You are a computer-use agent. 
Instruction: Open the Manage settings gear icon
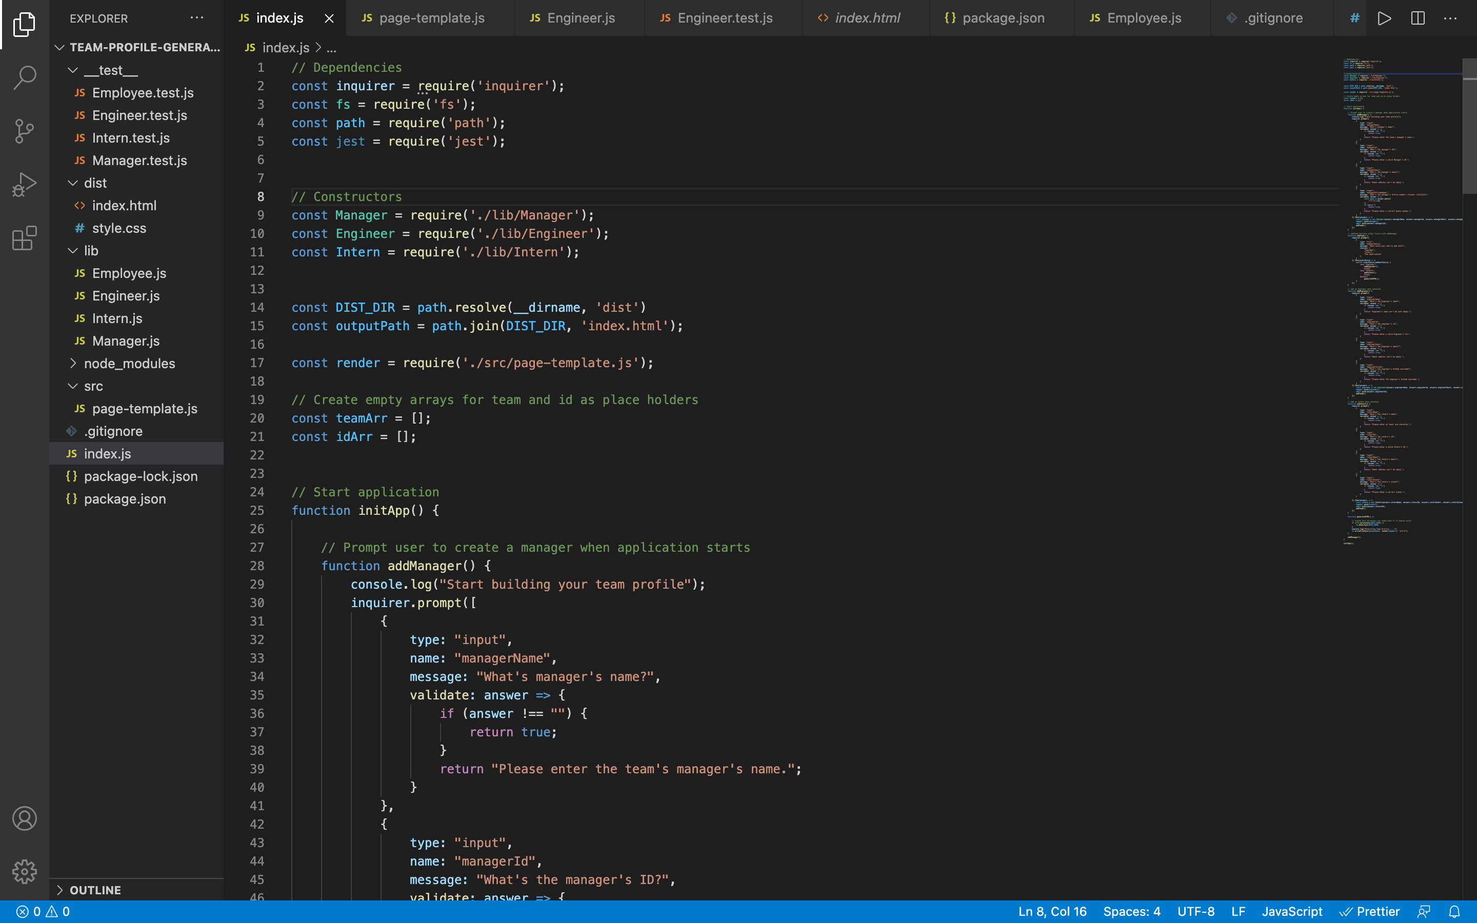pyautogui.click(x=25, y=872)
